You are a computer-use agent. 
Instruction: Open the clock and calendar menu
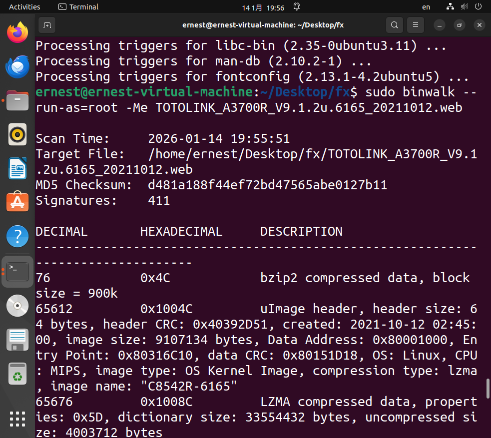click(x=263, y=7)
